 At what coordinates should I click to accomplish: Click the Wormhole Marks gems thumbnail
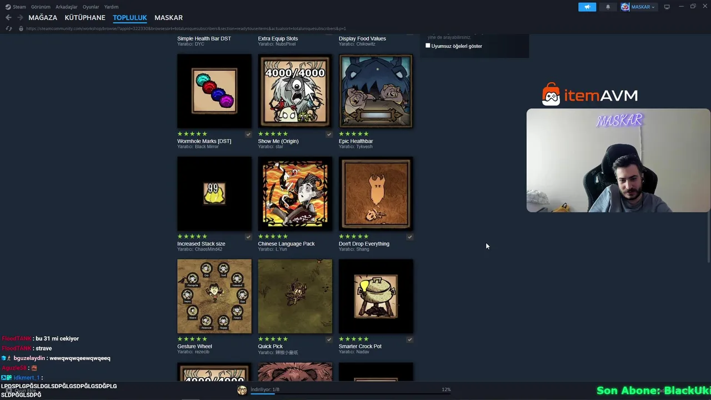pos(214,91)
